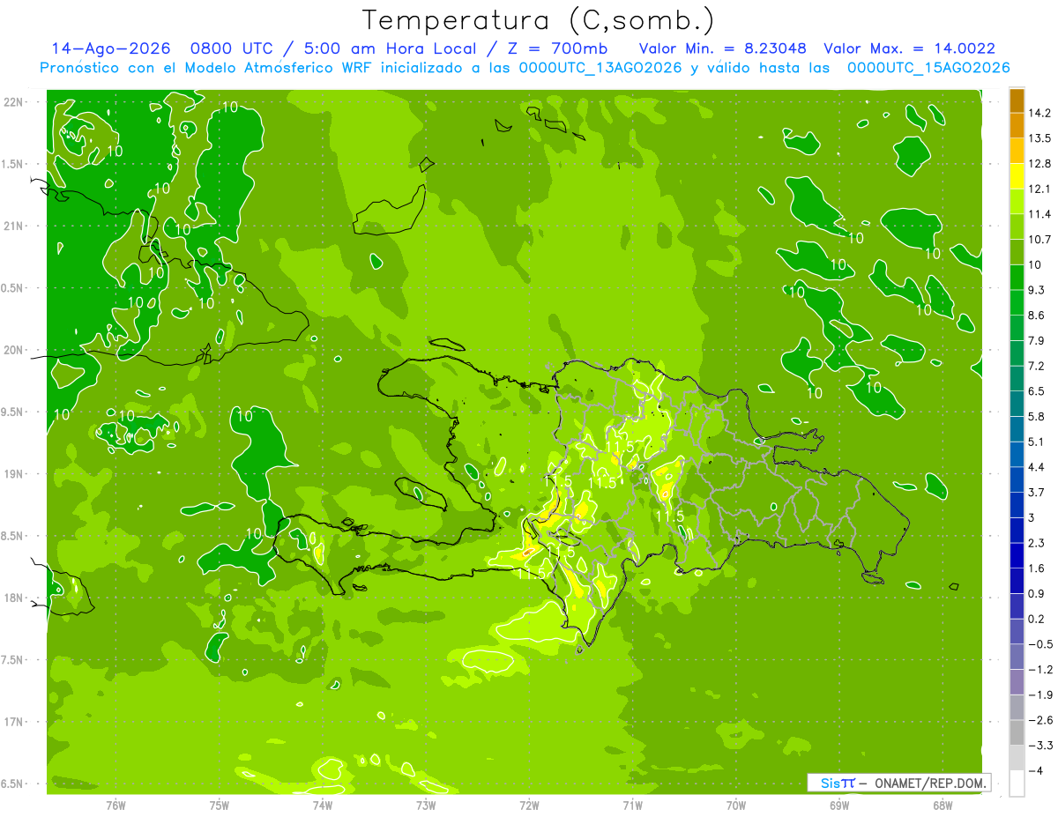
Task: Click the "72W" longitude axis label
Action: (x=529, y=805)
